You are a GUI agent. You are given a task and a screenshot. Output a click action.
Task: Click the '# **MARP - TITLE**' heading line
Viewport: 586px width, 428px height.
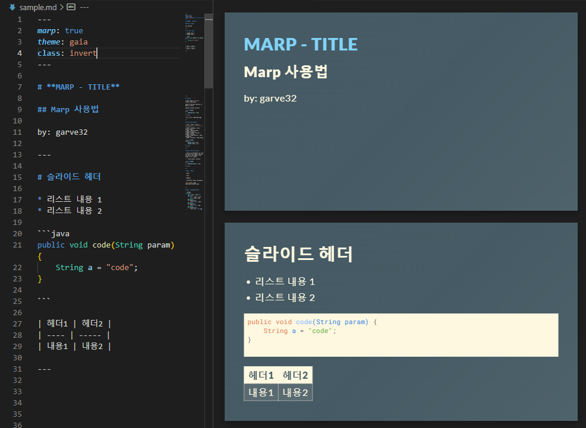(x=78, y=87)
